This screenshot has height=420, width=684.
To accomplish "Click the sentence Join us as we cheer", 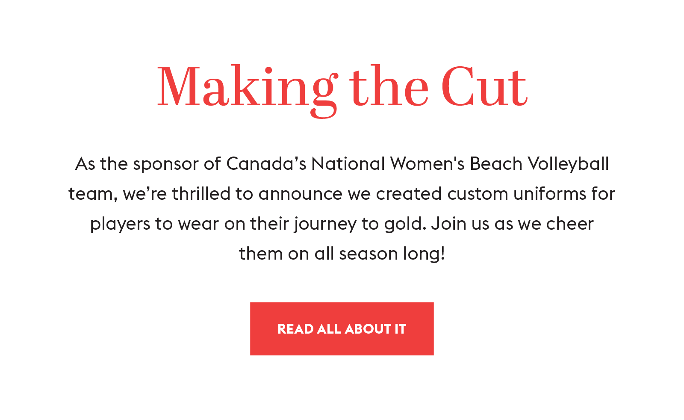I will point(512,224).
